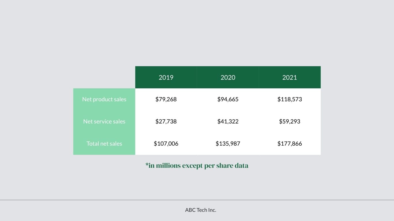The width and height of the screenshot is (394, 221).
Task: Click the Net product sales row label
Action: pyautogui.click(x=104, y=99)
